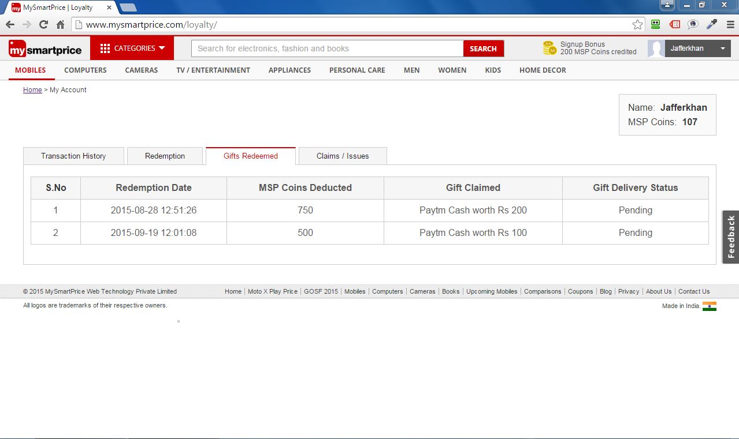Click the redemption date 2015-09-19 12:01:08

pyautogui.click(x=154, y=232)
